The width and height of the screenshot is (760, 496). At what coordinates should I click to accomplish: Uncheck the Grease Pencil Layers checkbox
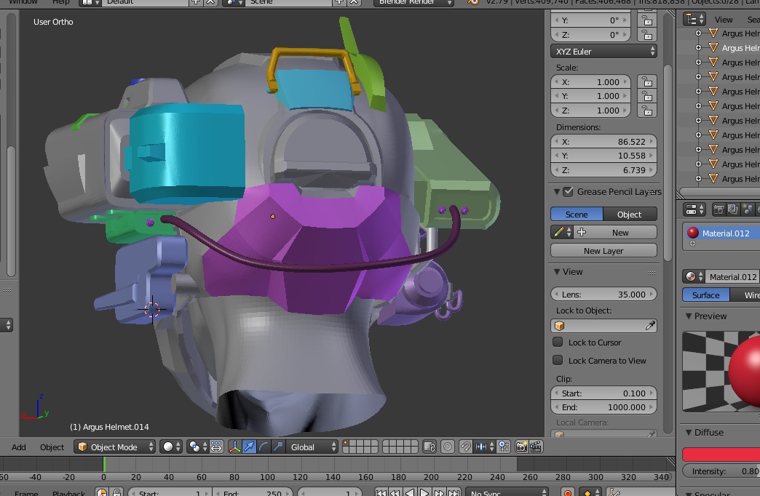click(x=569, y=192)
